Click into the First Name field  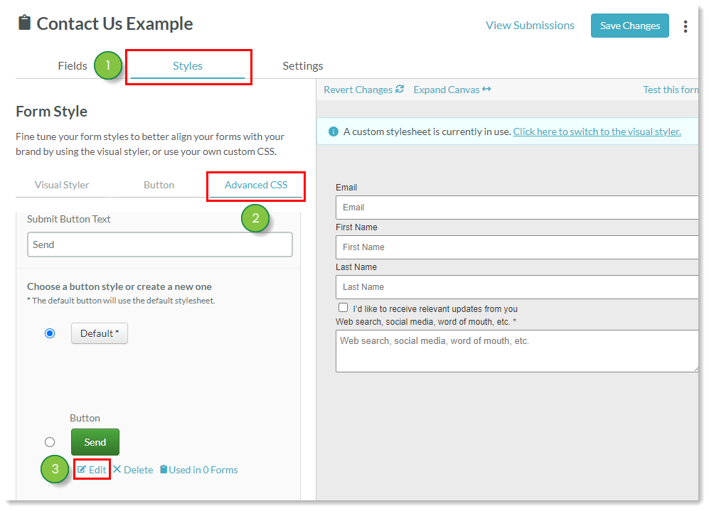coord(517,247)
